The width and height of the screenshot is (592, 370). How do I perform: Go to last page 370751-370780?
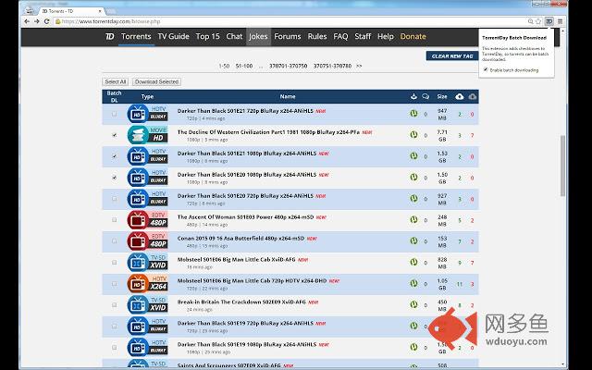(x=332, y=66)
